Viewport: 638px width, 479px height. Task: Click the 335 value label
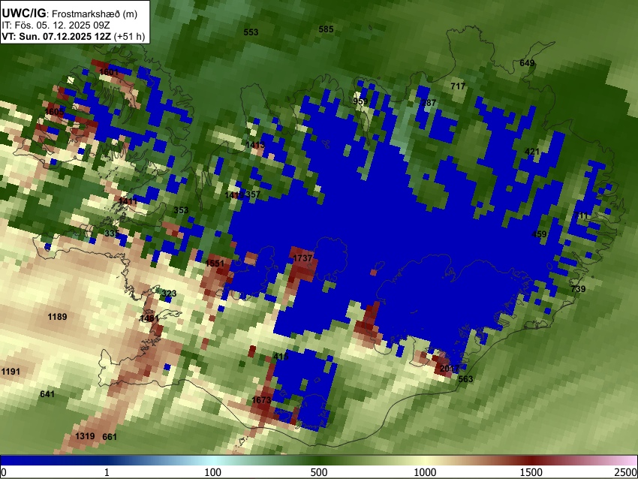point(112,233)
